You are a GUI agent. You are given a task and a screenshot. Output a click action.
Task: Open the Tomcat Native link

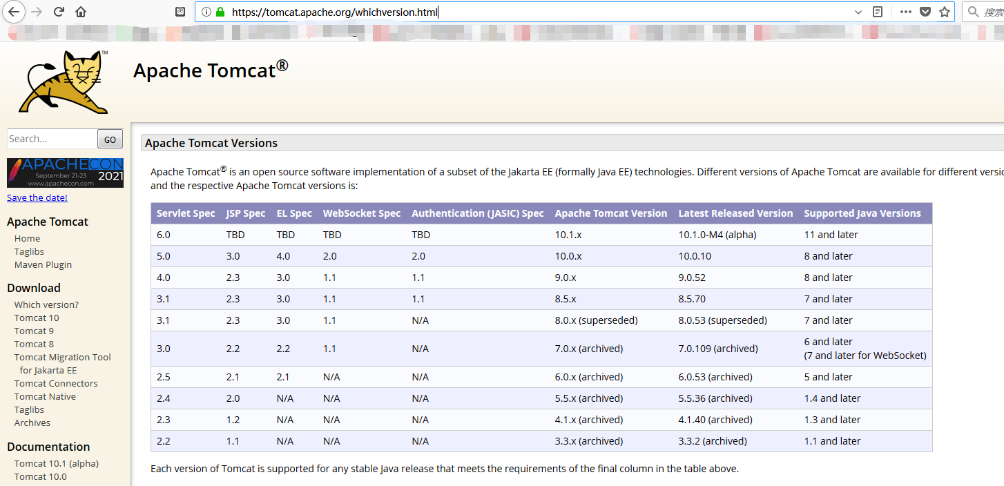45,396
